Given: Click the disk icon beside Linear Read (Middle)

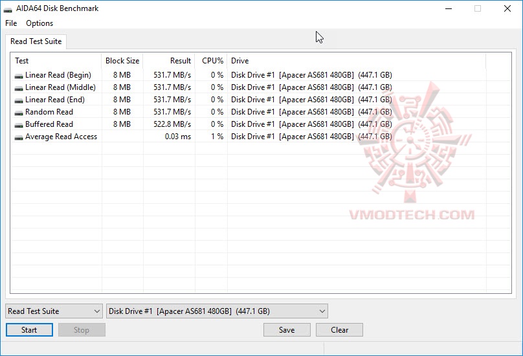Looking at the screenshot, I should pyautogui.click(x=19, y=88).
